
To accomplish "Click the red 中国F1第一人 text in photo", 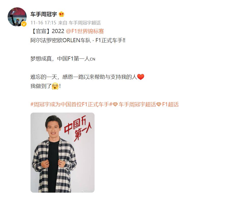I will (x=78, y=128).
